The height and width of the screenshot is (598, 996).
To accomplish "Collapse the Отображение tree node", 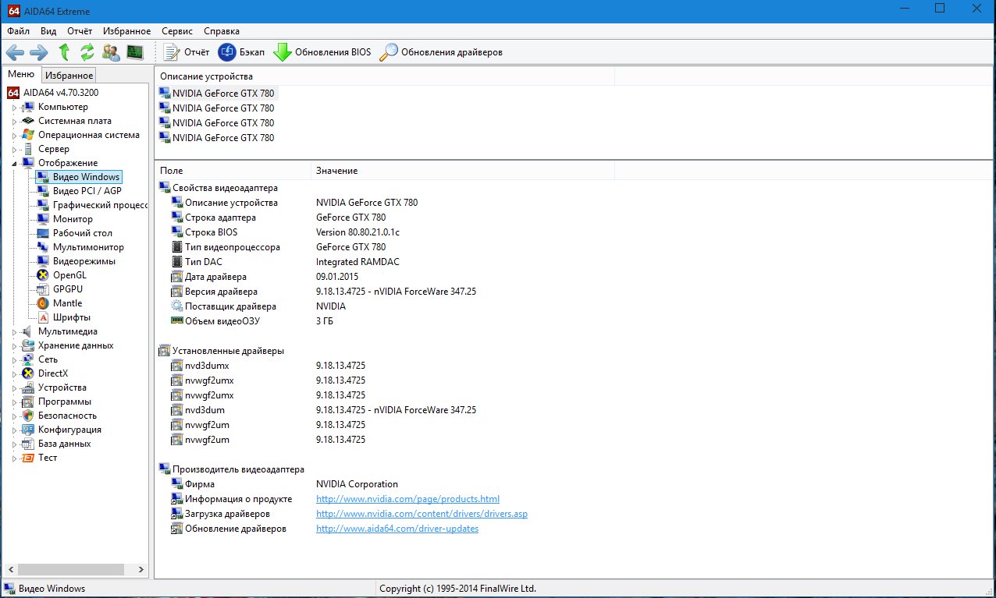I will (14, 163).
